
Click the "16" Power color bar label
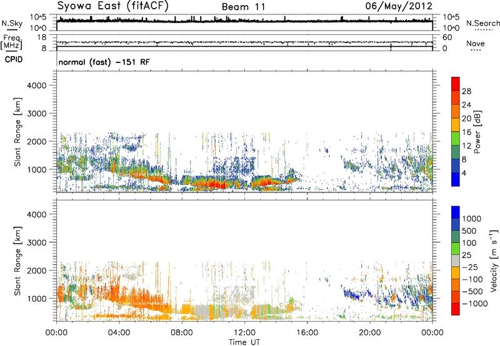pyautogui.click(x=466, y=132)
